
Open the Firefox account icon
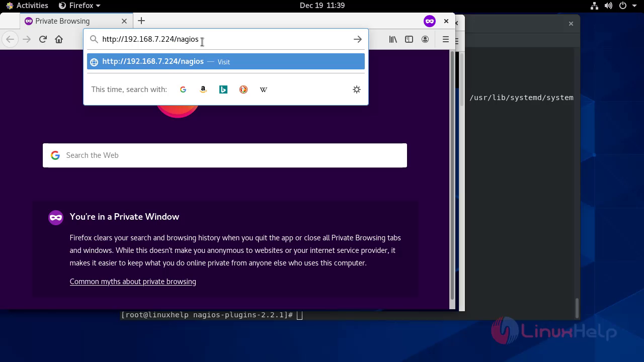pyautogui.click(x=425, y=39)
